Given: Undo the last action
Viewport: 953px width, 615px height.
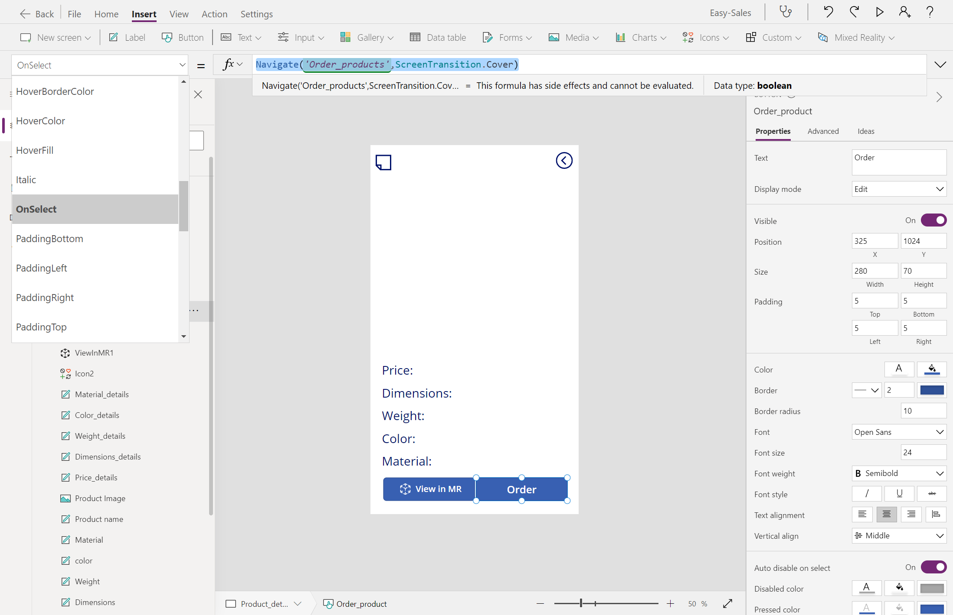Looking at the screenshot, I should [x=828, y=12].
